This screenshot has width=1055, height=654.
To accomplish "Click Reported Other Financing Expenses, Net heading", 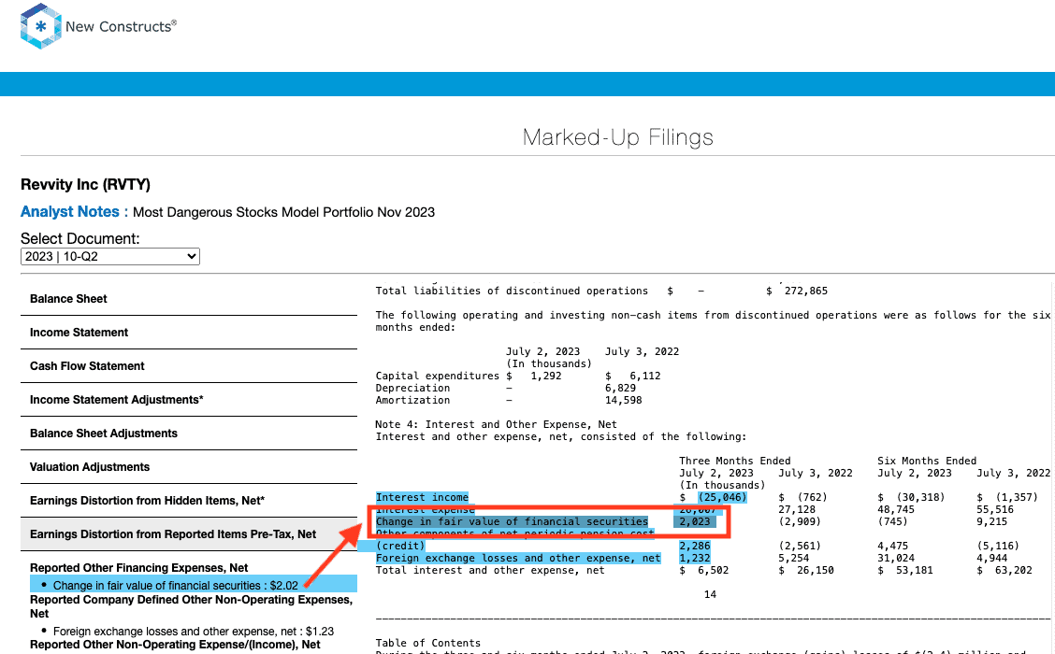I will 138,568.
